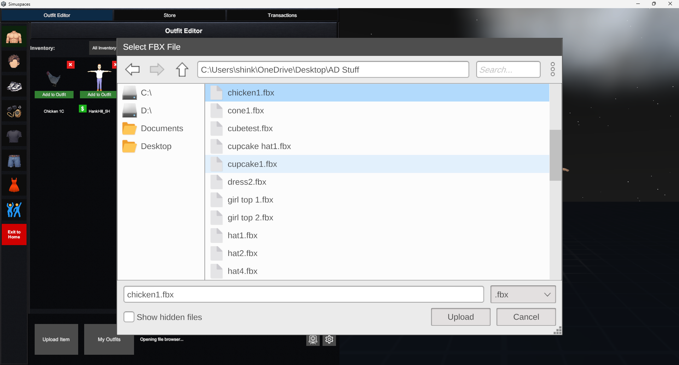The image size is (679, 365).
Task: Open the C:\ drive
Action: [161, 93]
